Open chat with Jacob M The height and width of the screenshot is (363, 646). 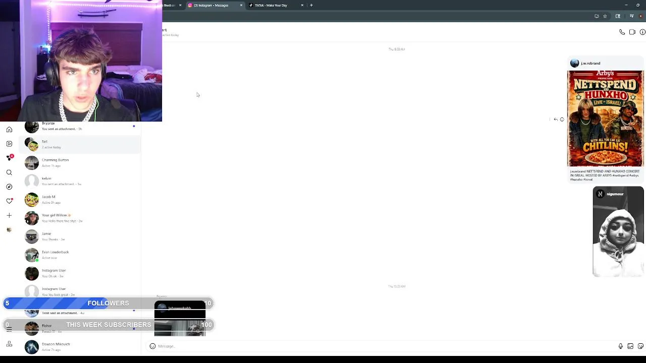[x=81, y=200]
